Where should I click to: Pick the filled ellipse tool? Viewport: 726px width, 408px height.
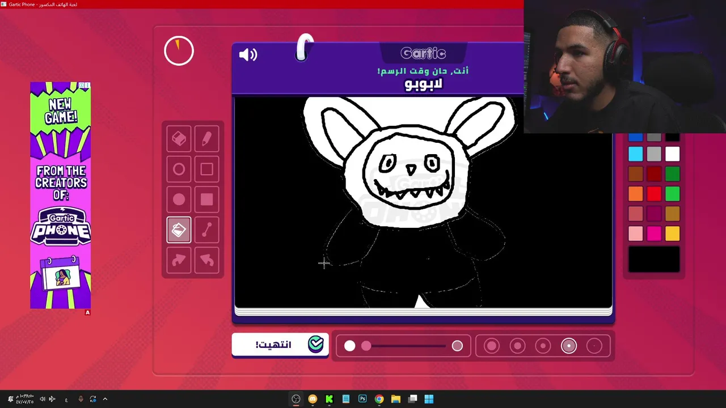pyautogui.click(x=179, y=199)
